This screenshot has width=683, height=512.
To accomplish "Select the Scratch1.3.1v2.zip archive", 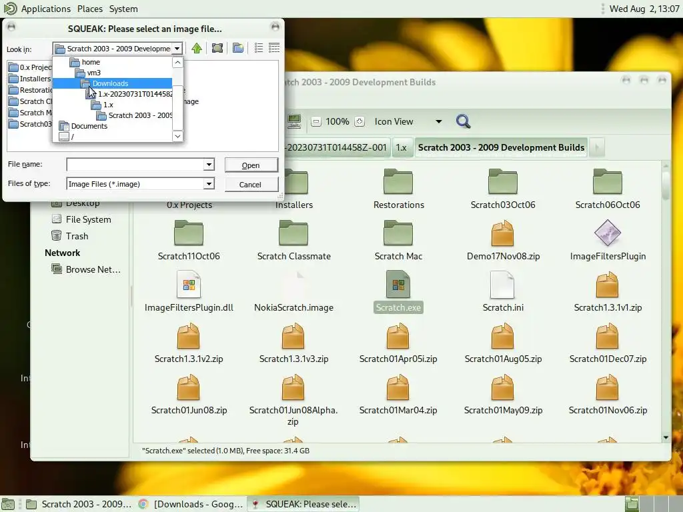I will [x=189, y=336].
